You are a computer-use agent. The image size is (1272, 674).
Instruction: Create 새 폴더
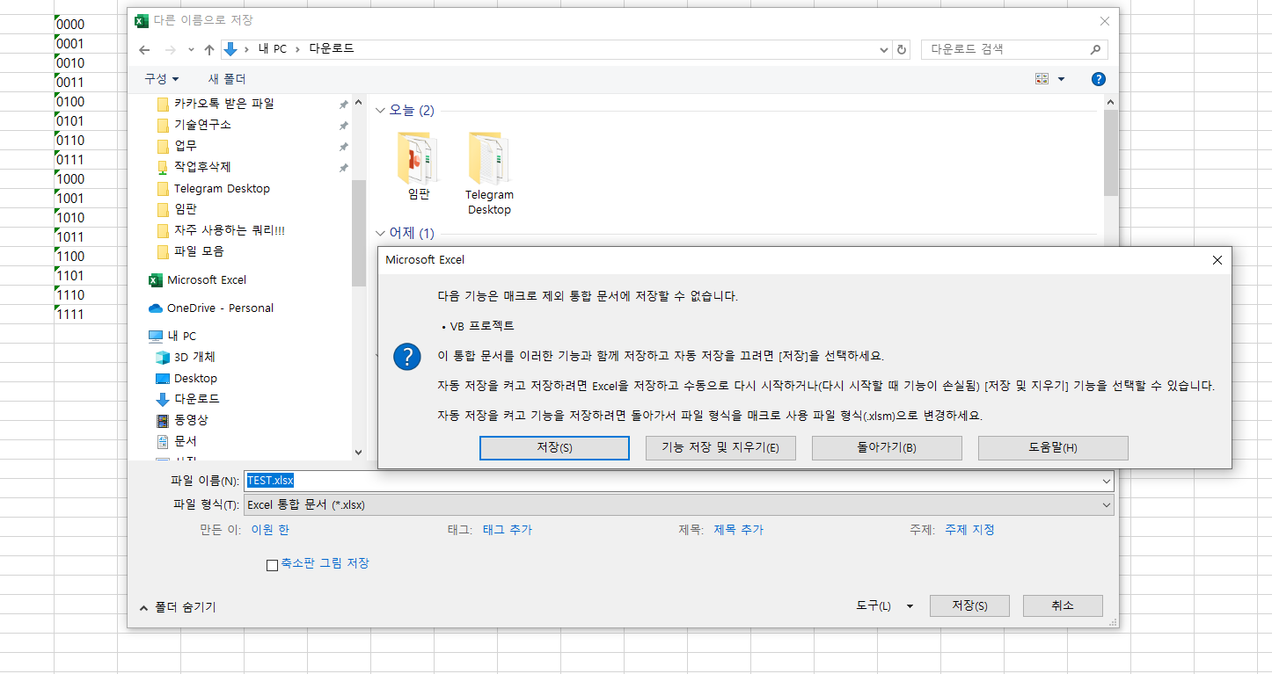pyautogui.click(x=227, y=79)
